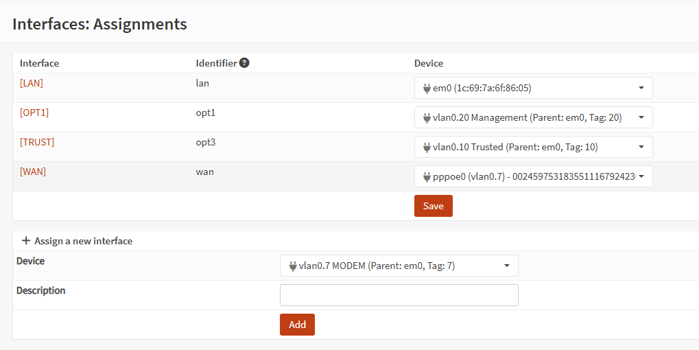
Task: Open the OPT1 device dropdown
Action: coord(533,117)
